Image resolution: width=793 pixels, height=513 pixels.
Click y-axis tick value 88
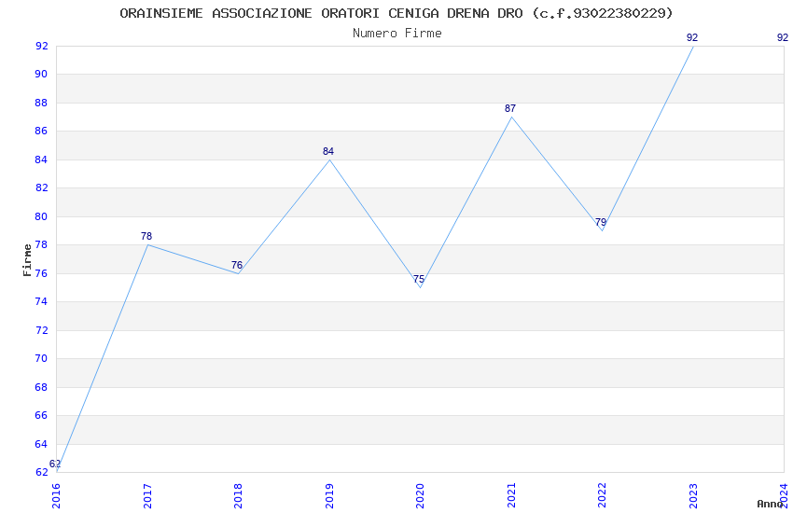[x=41, y=103]
